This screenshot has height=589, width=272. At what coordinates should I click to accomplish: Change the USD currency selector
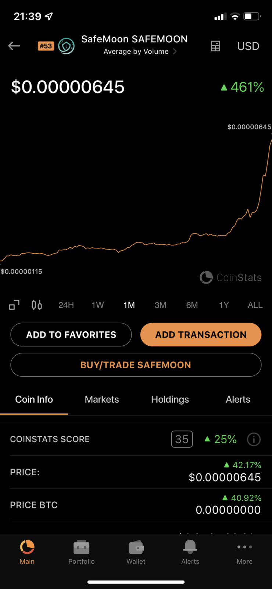click(248, 46)
